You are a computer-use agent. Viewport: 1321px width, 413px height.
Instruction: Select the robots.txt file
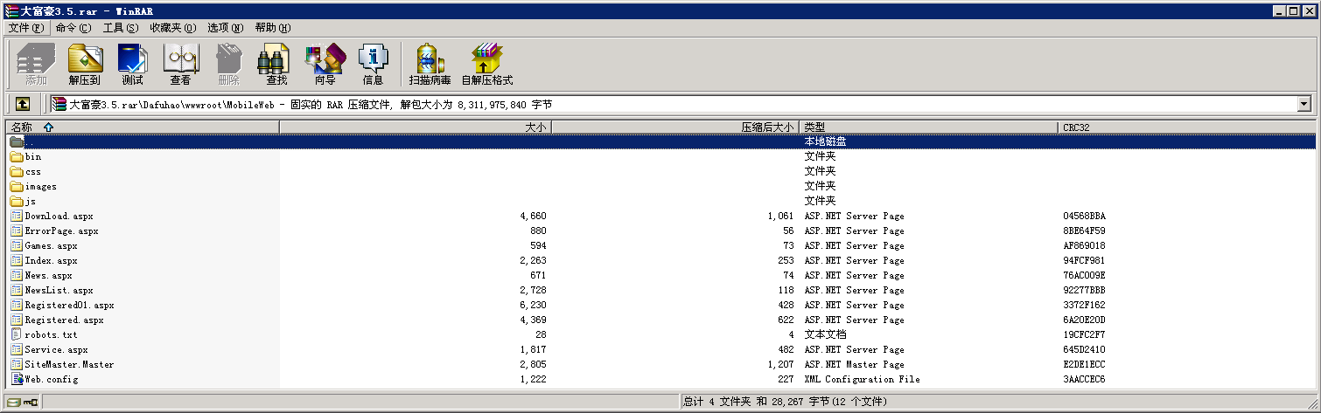click(x=51, y=335)
